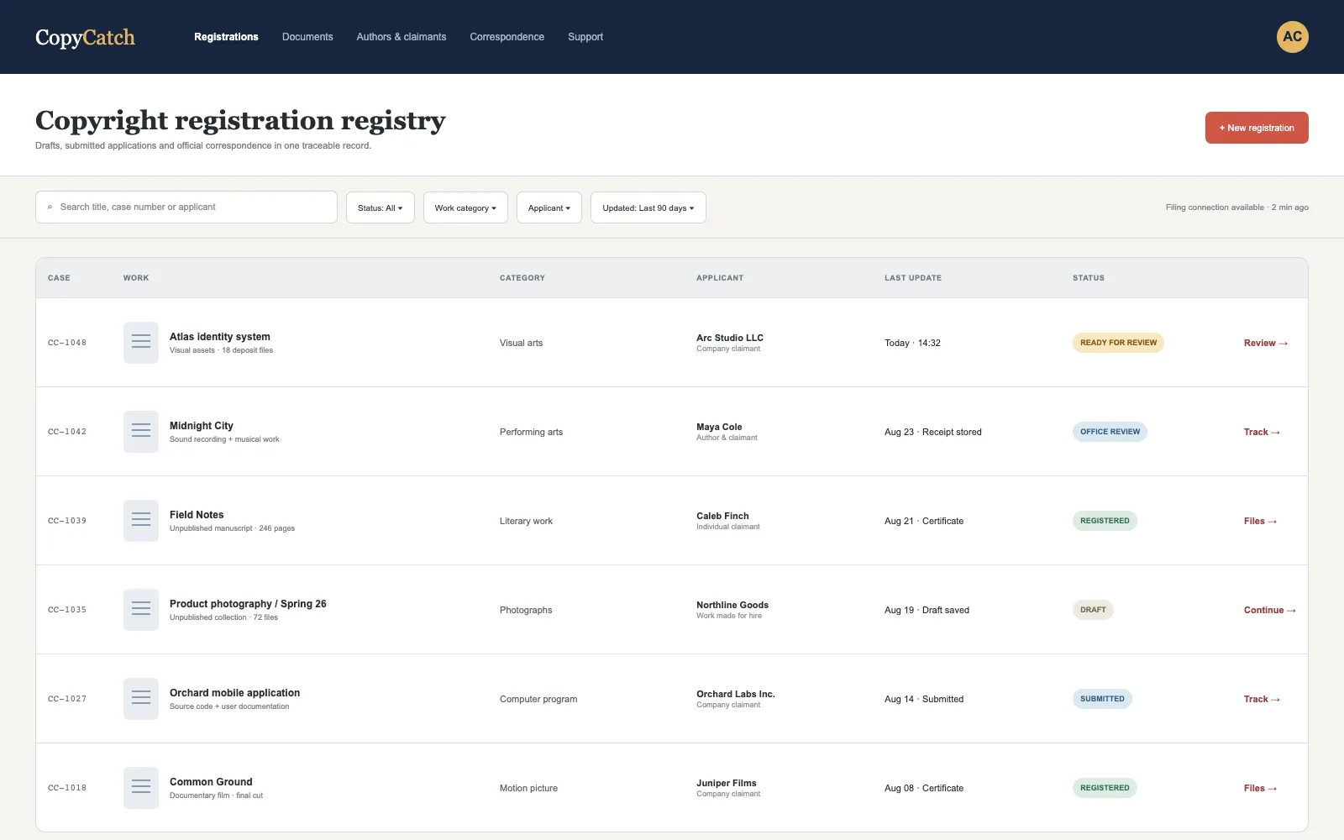
Task: Click Product photography / Spring 26 title
Action: click(248, 604)
